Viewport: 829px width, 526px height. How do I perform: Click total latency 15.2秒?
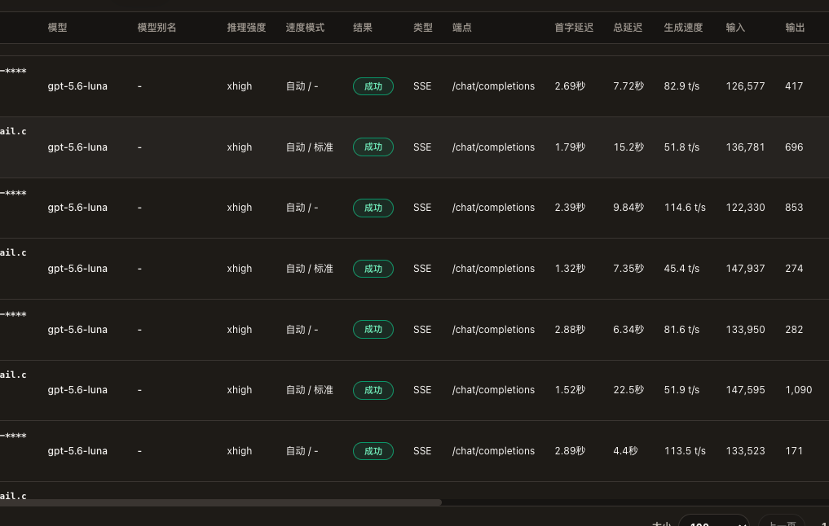click(628, 147)
